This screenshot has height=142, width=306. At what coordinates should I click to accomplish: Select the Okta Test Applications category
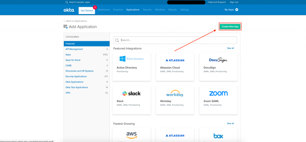click(x=87, y=87)
